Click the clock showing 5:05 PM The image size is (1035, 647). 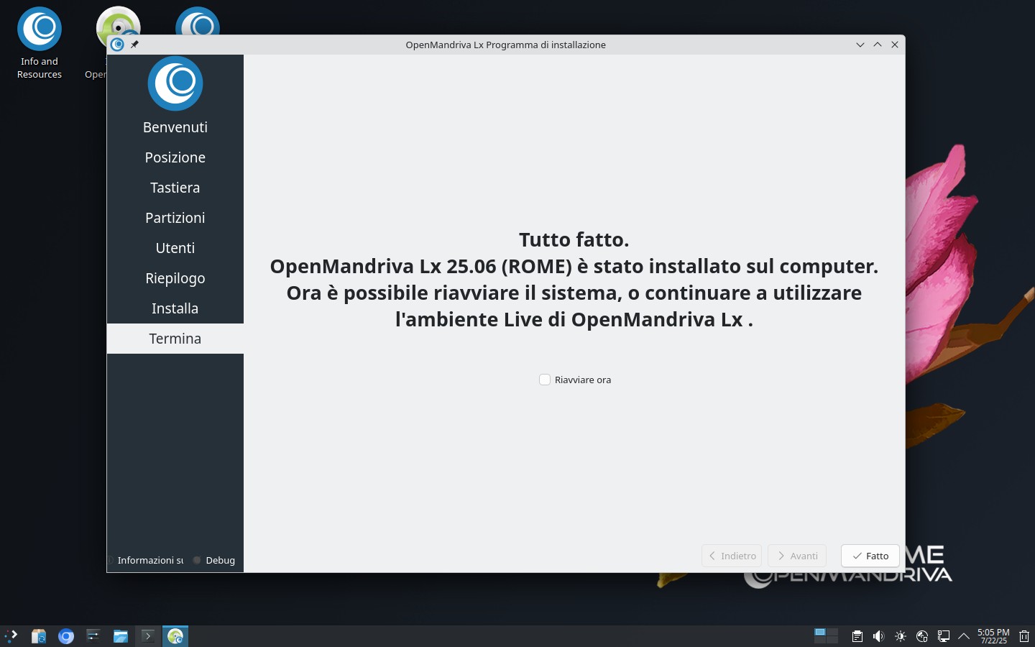[x=993, y=636]
